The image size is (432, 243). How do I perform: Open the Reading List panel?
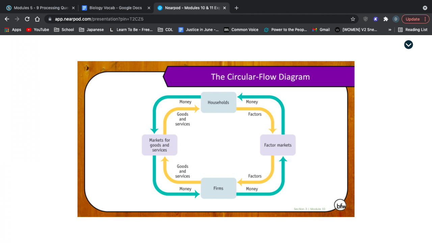coord(413,30)
